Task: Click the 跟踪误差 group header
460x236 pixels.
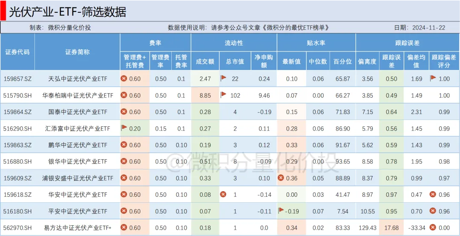Action: [x=407, y=43]
